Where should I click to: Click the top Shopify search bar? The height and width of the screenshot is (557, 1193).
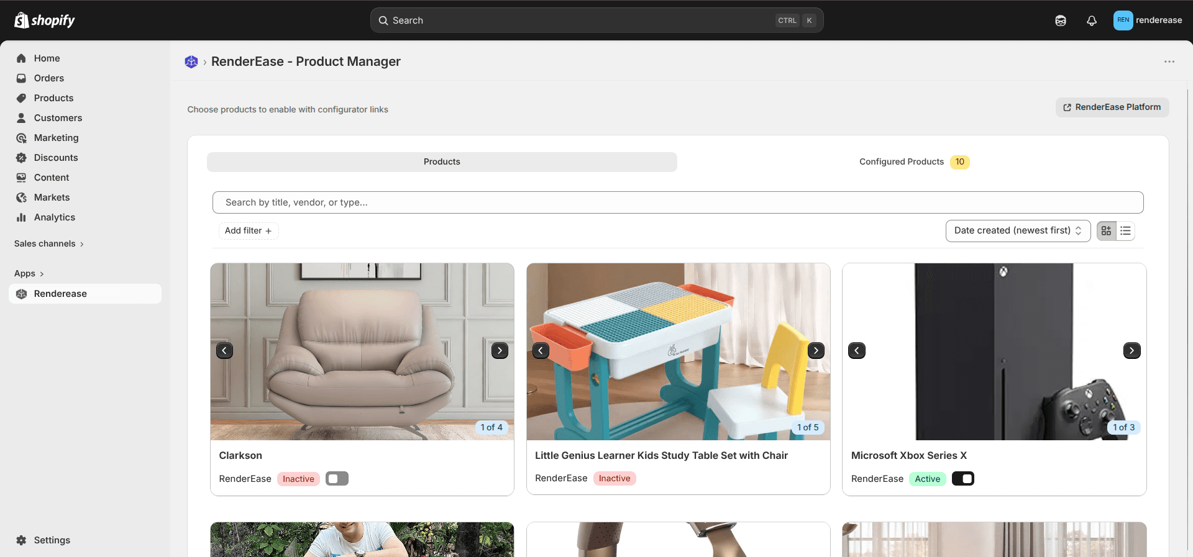596,20
